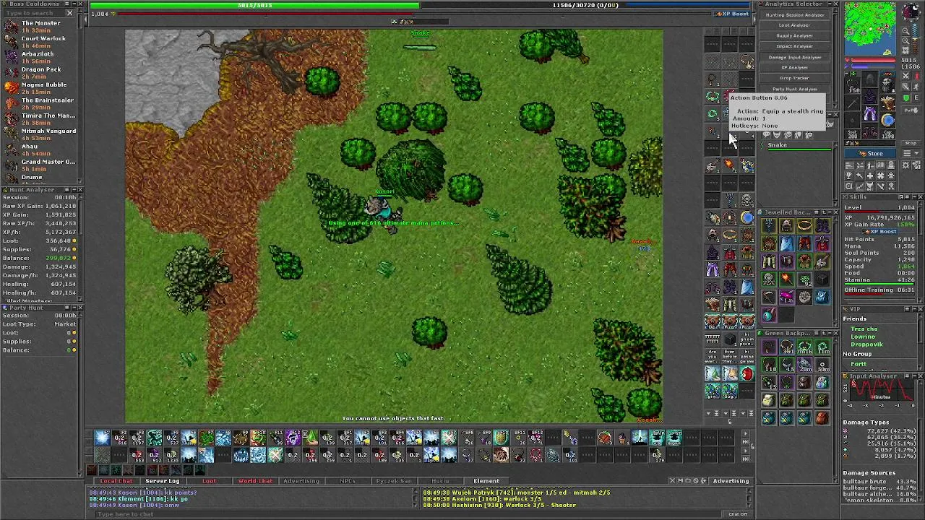Screen dimensions: 925x520
Task: Click the mana bar showing 11586/30720
Action: pyautogui.click(x=585, y=5)
